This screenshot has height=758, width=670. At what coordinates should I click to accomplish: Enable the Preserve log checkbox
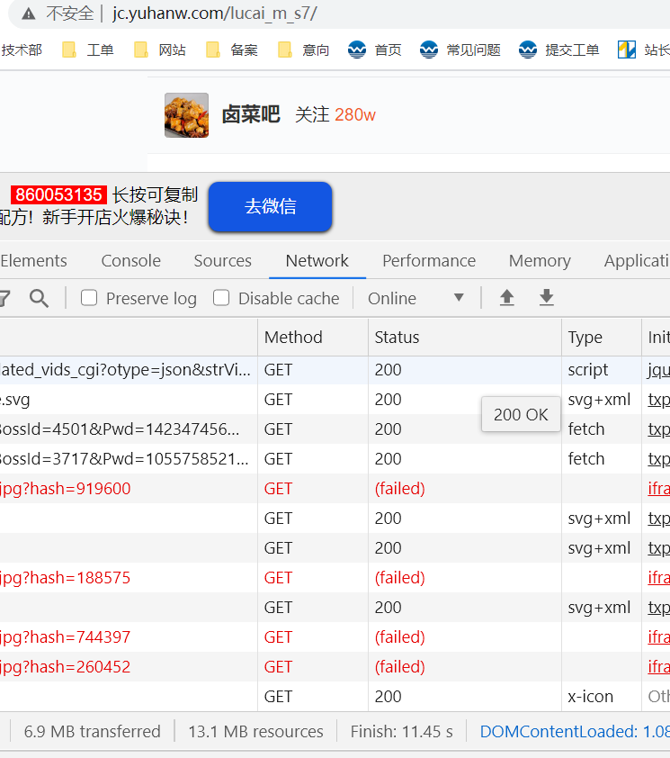click(89, 298)
